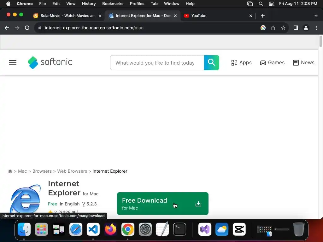Click the Free Download for Mac button

tap(163, 204)
